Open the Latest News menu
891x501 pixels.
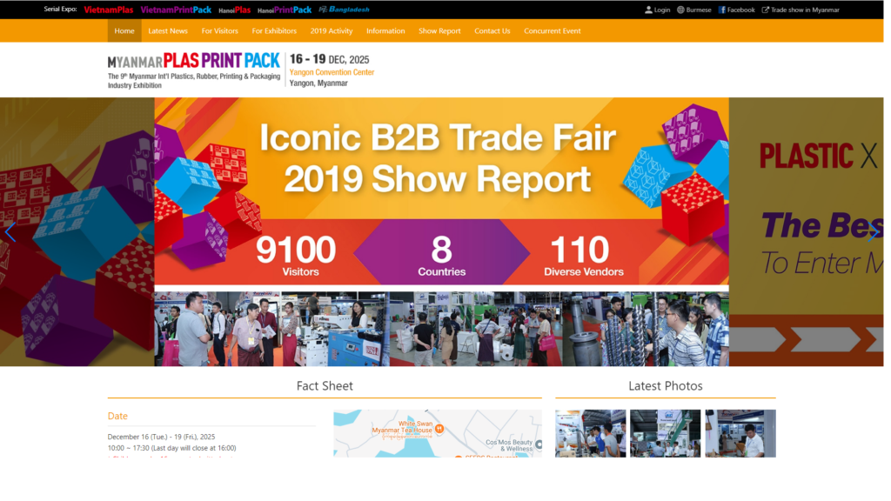[168, 30]
